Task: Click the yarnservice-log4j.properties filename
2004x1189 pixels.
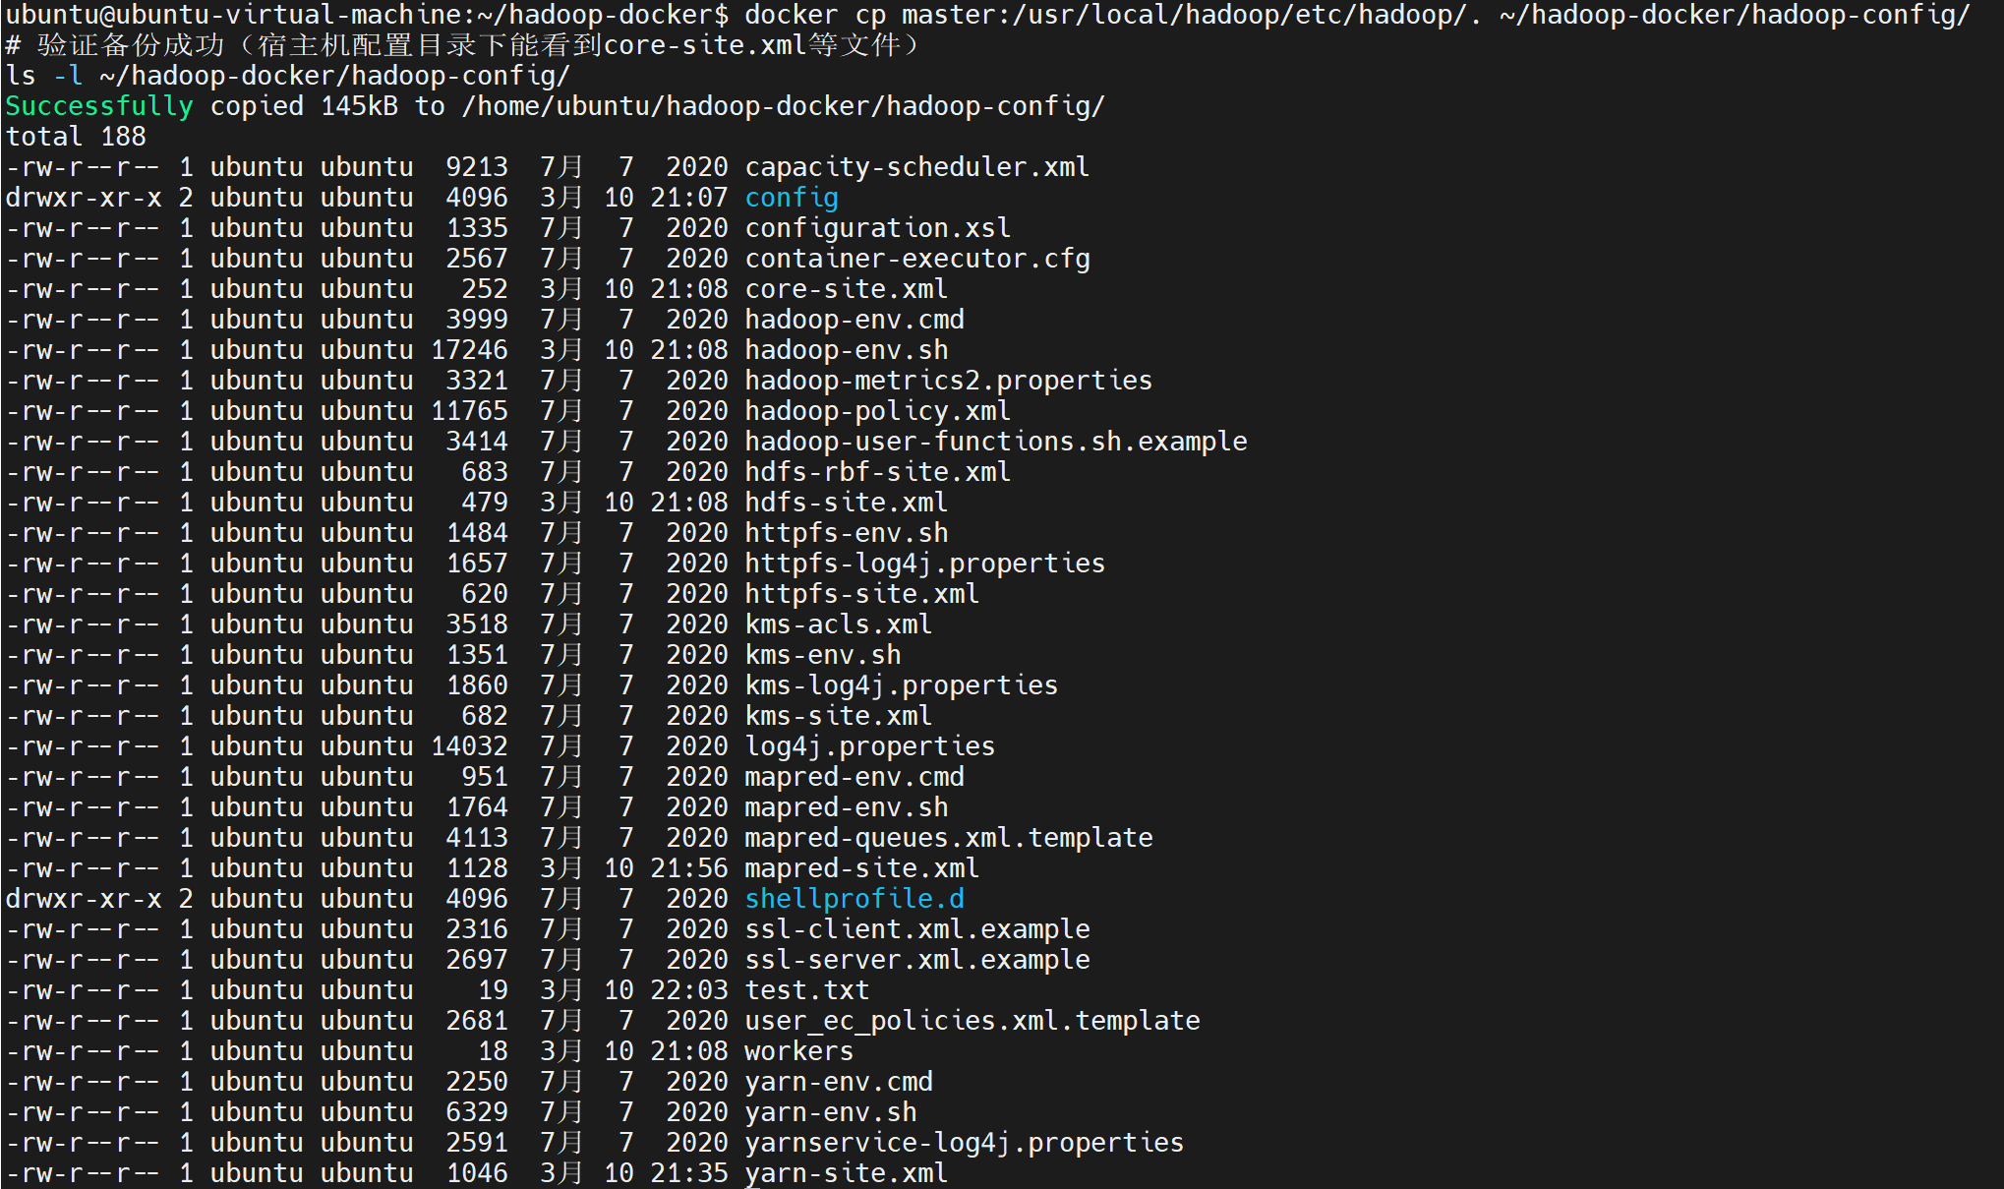Action: coord(964,1143)
